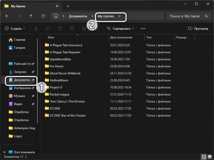The image size is (214, 160).
Task: Click the Rename icon in toolbar
Action: pyautogui.click(x=72, y=29)
